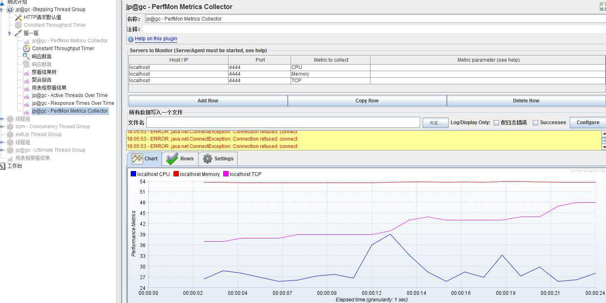Expand the bzm - Concurrency Thread Group node

point(2,127)
